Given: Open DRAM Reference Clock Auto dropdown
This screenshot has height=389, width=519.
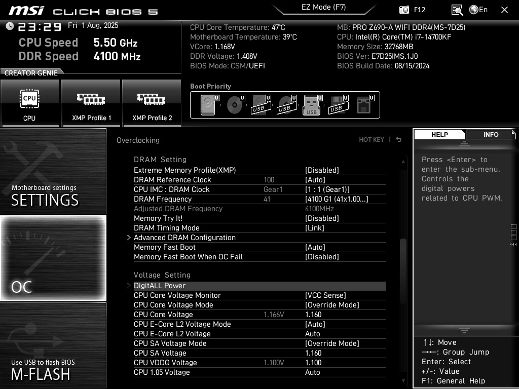Looking at the screenshot, I should point(315,180).
